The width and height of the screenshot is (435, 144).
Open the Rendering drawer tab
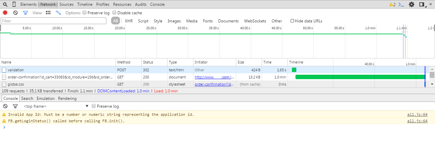click(x=67, y=98)
